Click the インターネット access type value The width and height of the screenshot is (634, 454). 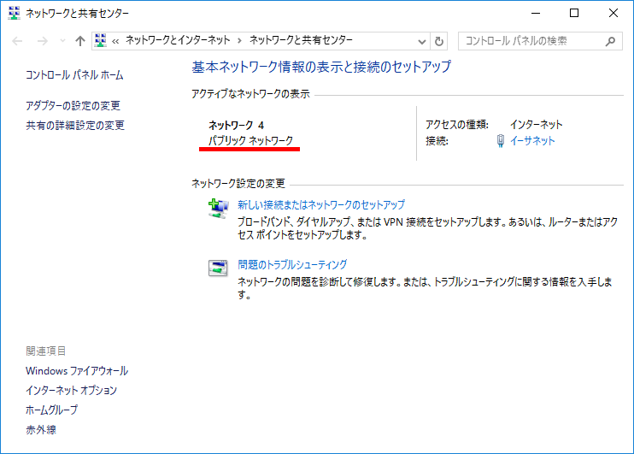point(536,125)
